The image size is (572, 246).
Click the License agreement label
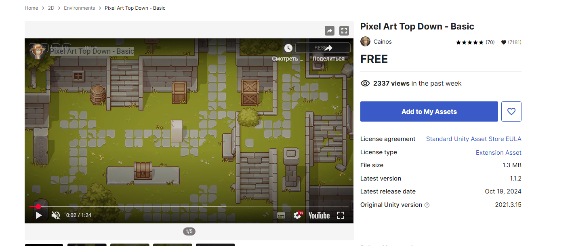click(x=388, y=139)
